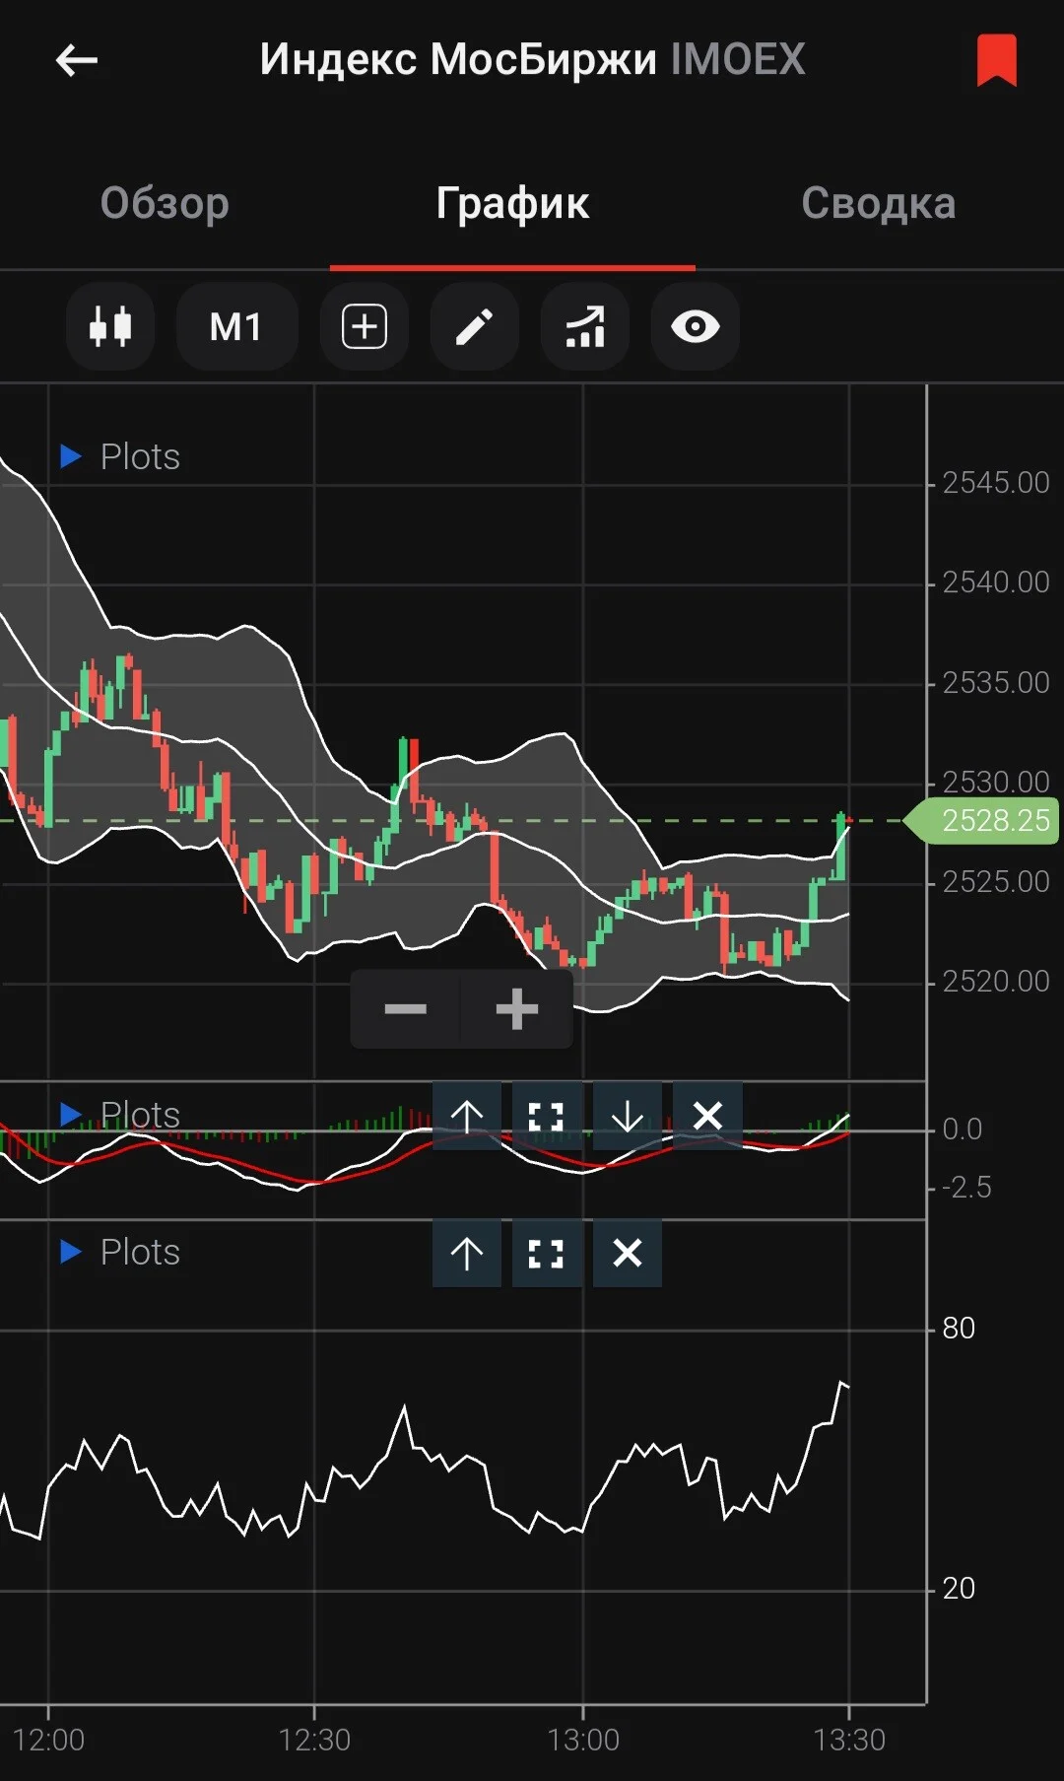Toggle visibility with the eye icon

pyautogui.click(x=696, y=326)
